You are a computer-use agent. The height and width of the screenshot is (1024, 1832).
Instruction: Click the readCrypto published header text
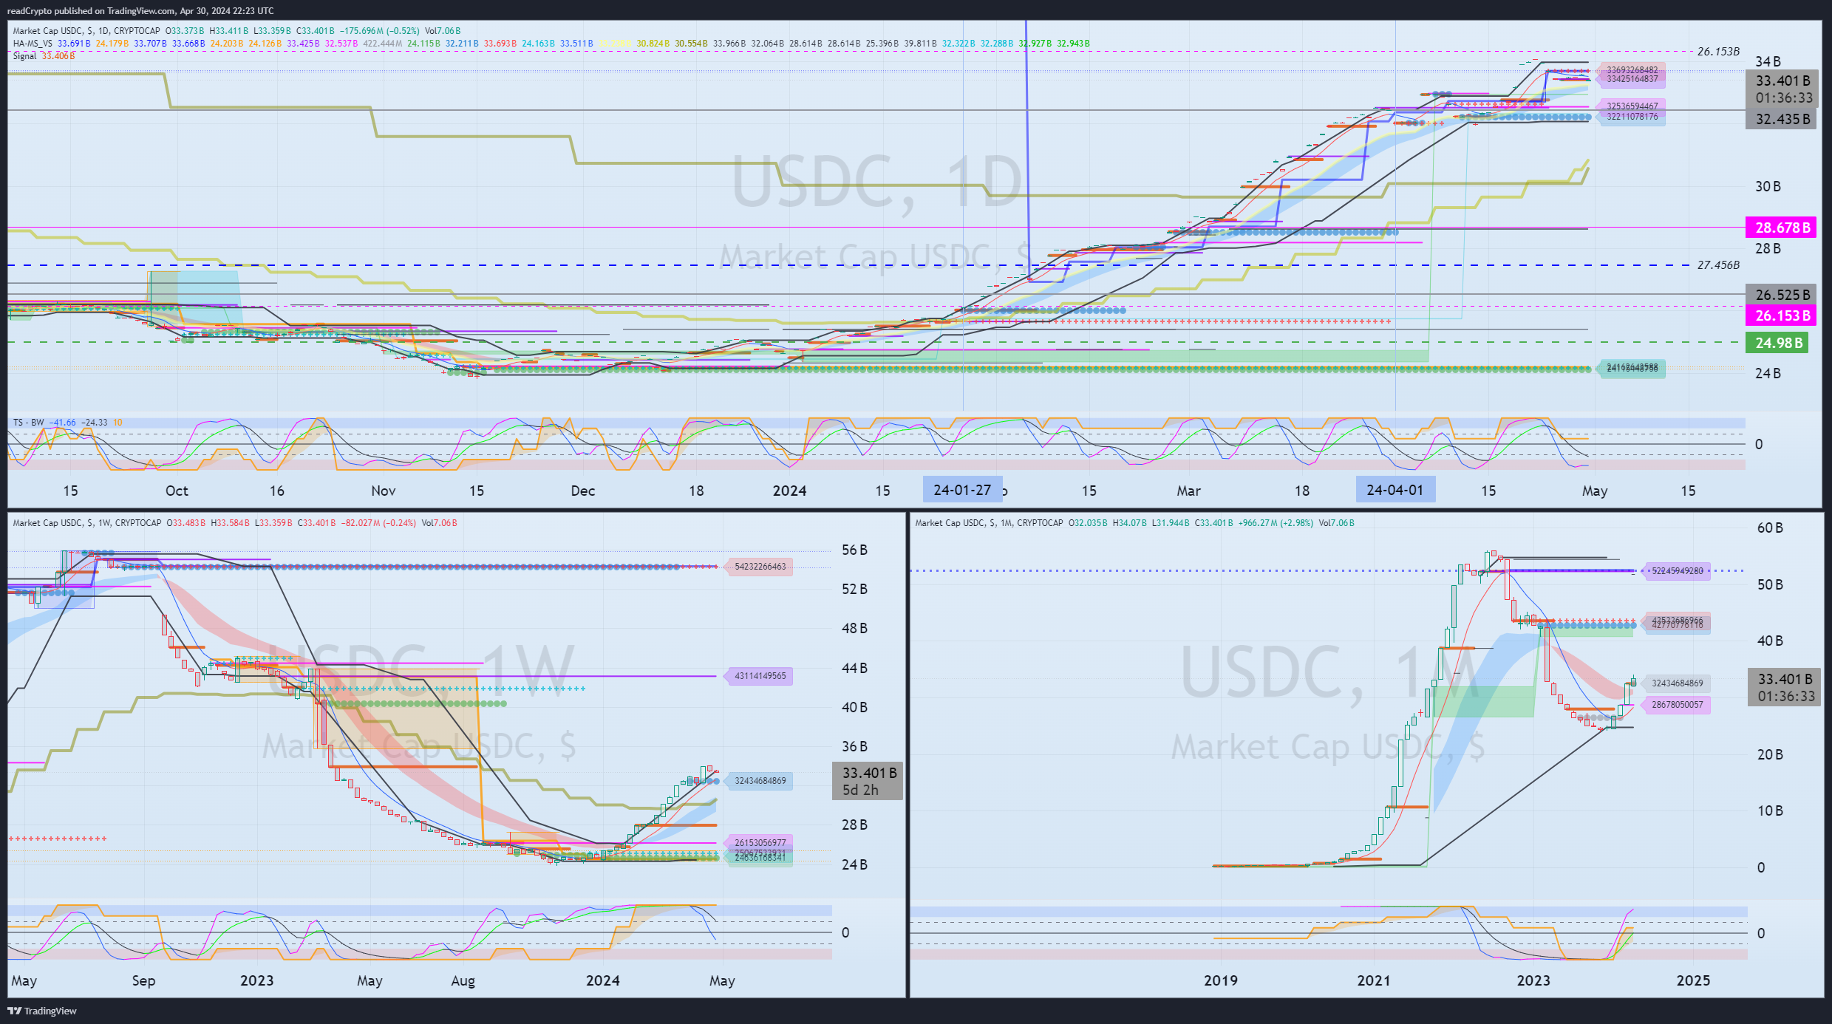(140, 11)
